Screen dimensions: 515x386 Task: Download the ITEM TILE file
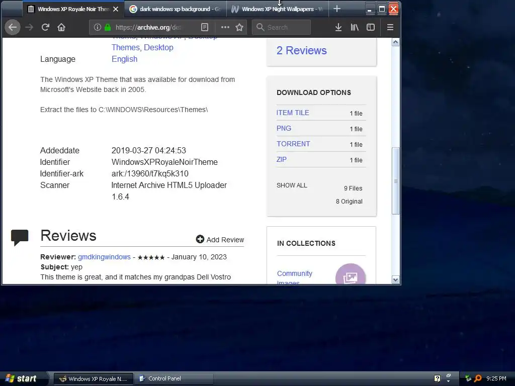tap(293, 113)
